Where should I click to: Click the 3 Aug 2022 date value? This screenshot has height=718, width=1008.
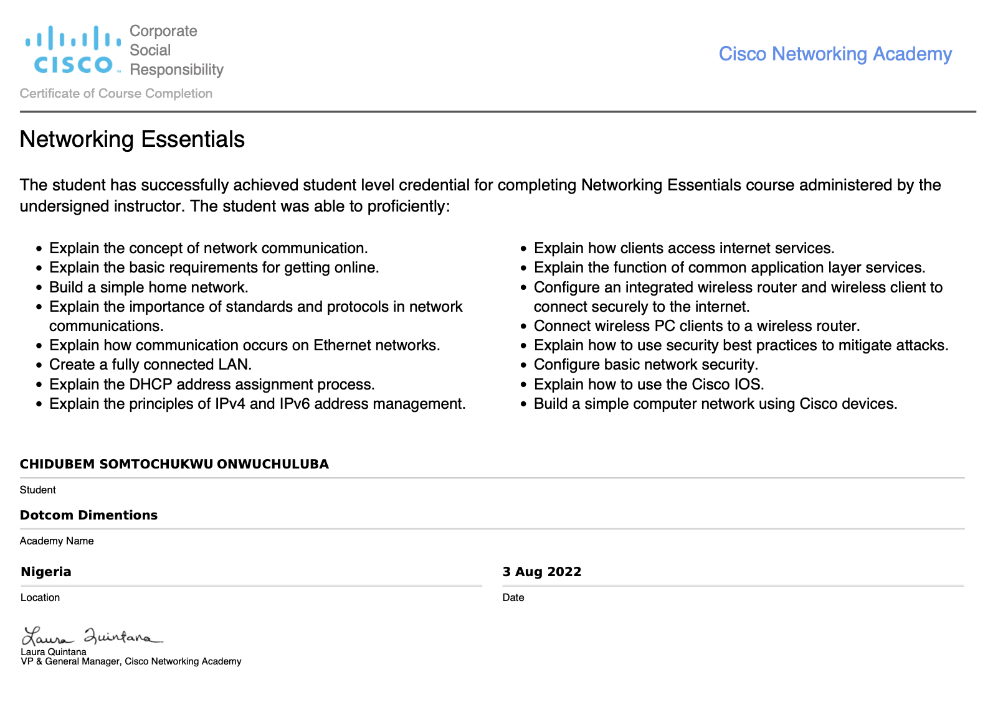[x=541, y=572]
